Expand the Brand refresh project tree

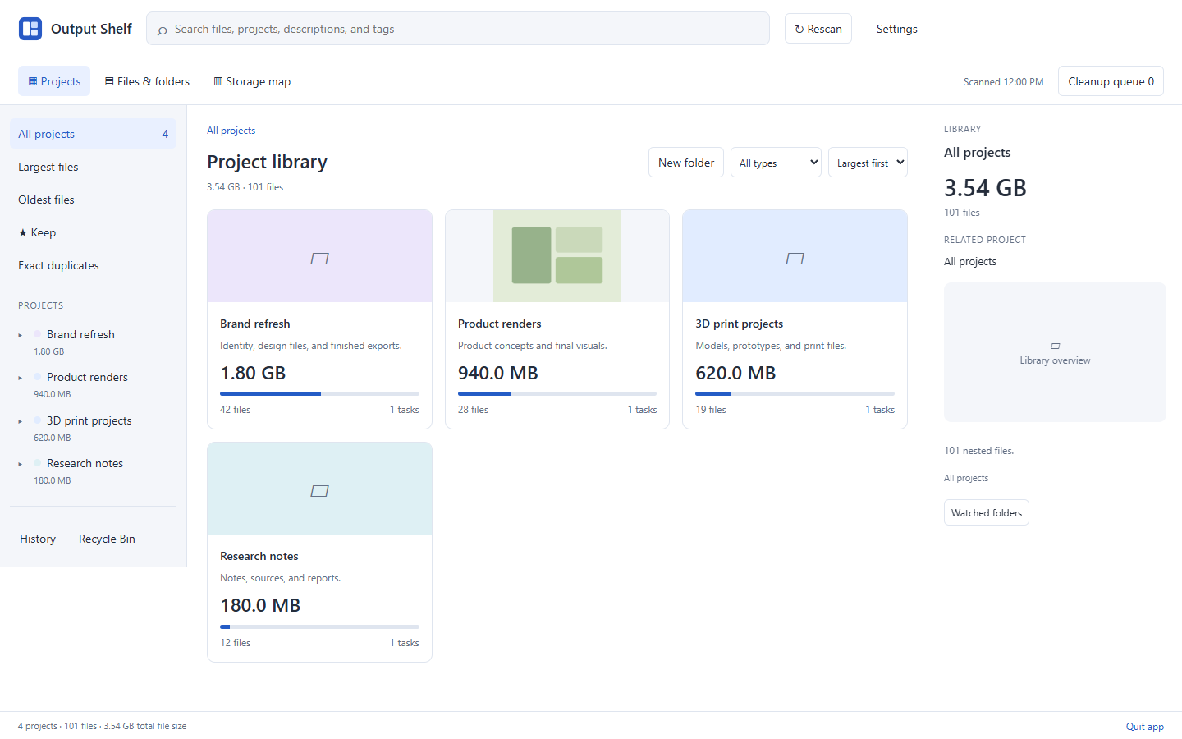tap(21, 335)
